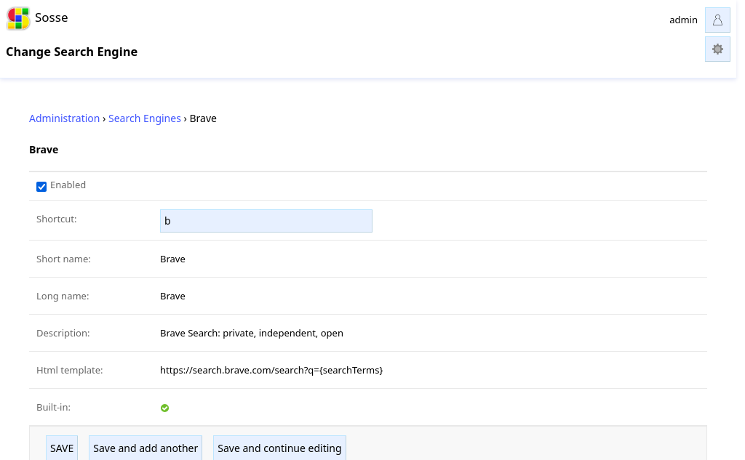Click the Built-in label
The height and width of the screenshot is (460, 745).
(54, 407)
